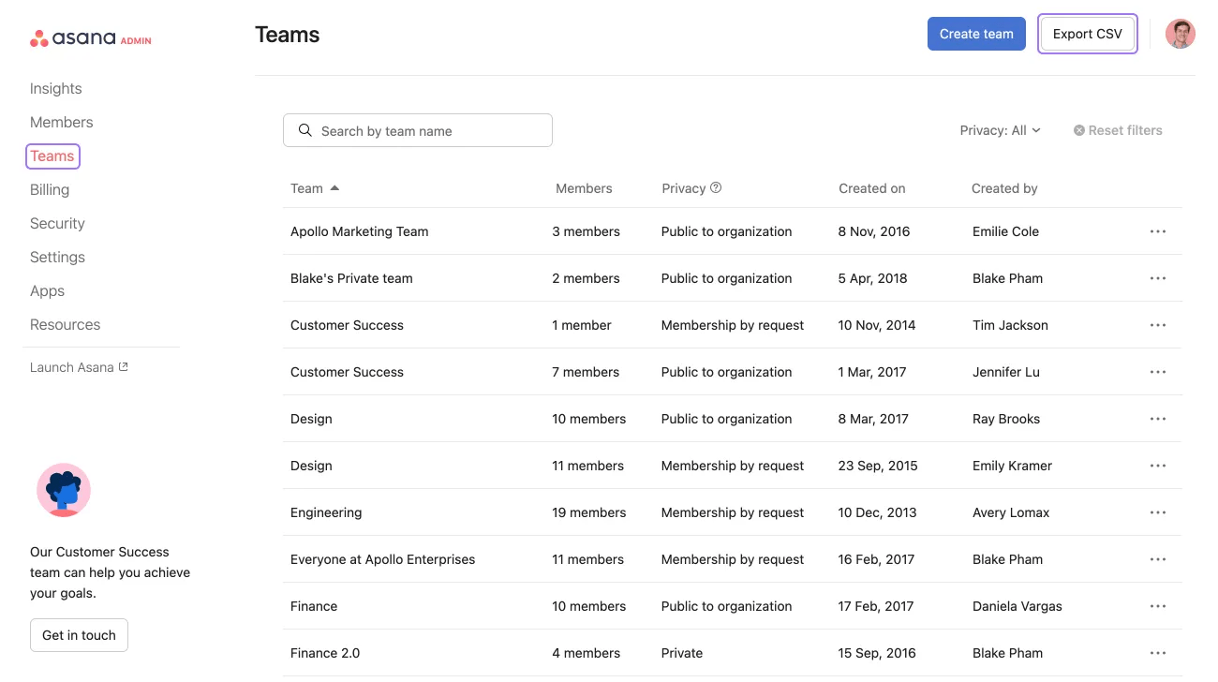Open the Launch Asana external link
Viewport: 1218px width, 682px height.
click(x=79, y=367)
